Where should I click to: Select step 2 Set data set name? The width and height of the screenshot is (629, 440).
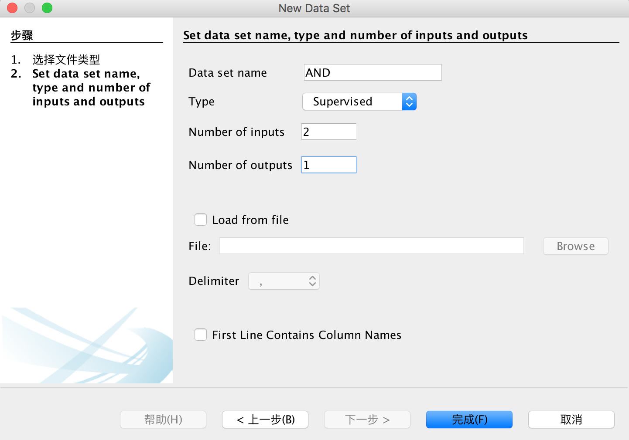tap(91, 88)
